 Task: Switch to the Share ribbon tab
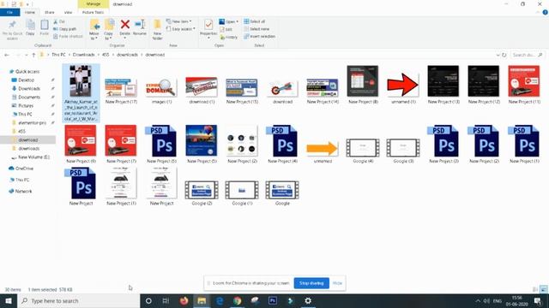[x=50, y=12]
